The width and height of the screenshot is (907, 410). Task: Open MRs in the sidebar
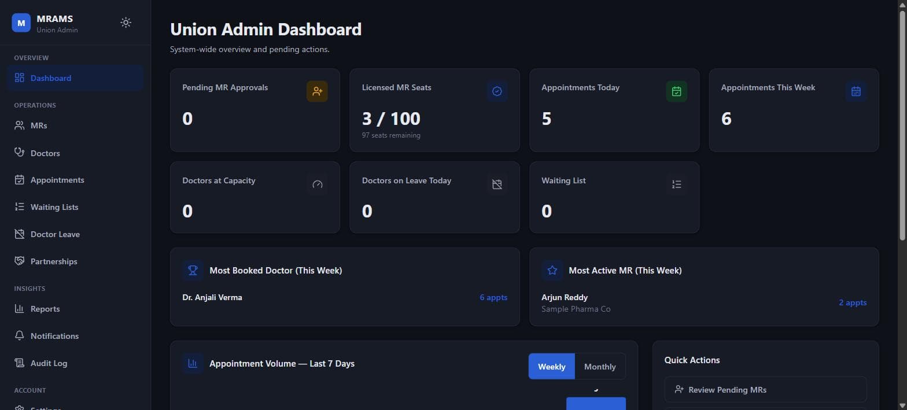(75, 125)
